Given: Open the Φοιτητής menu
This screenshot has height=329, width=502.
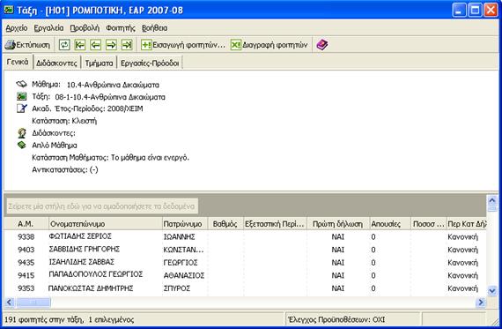Looking at the screenshot, I should [x=121, y=28].
